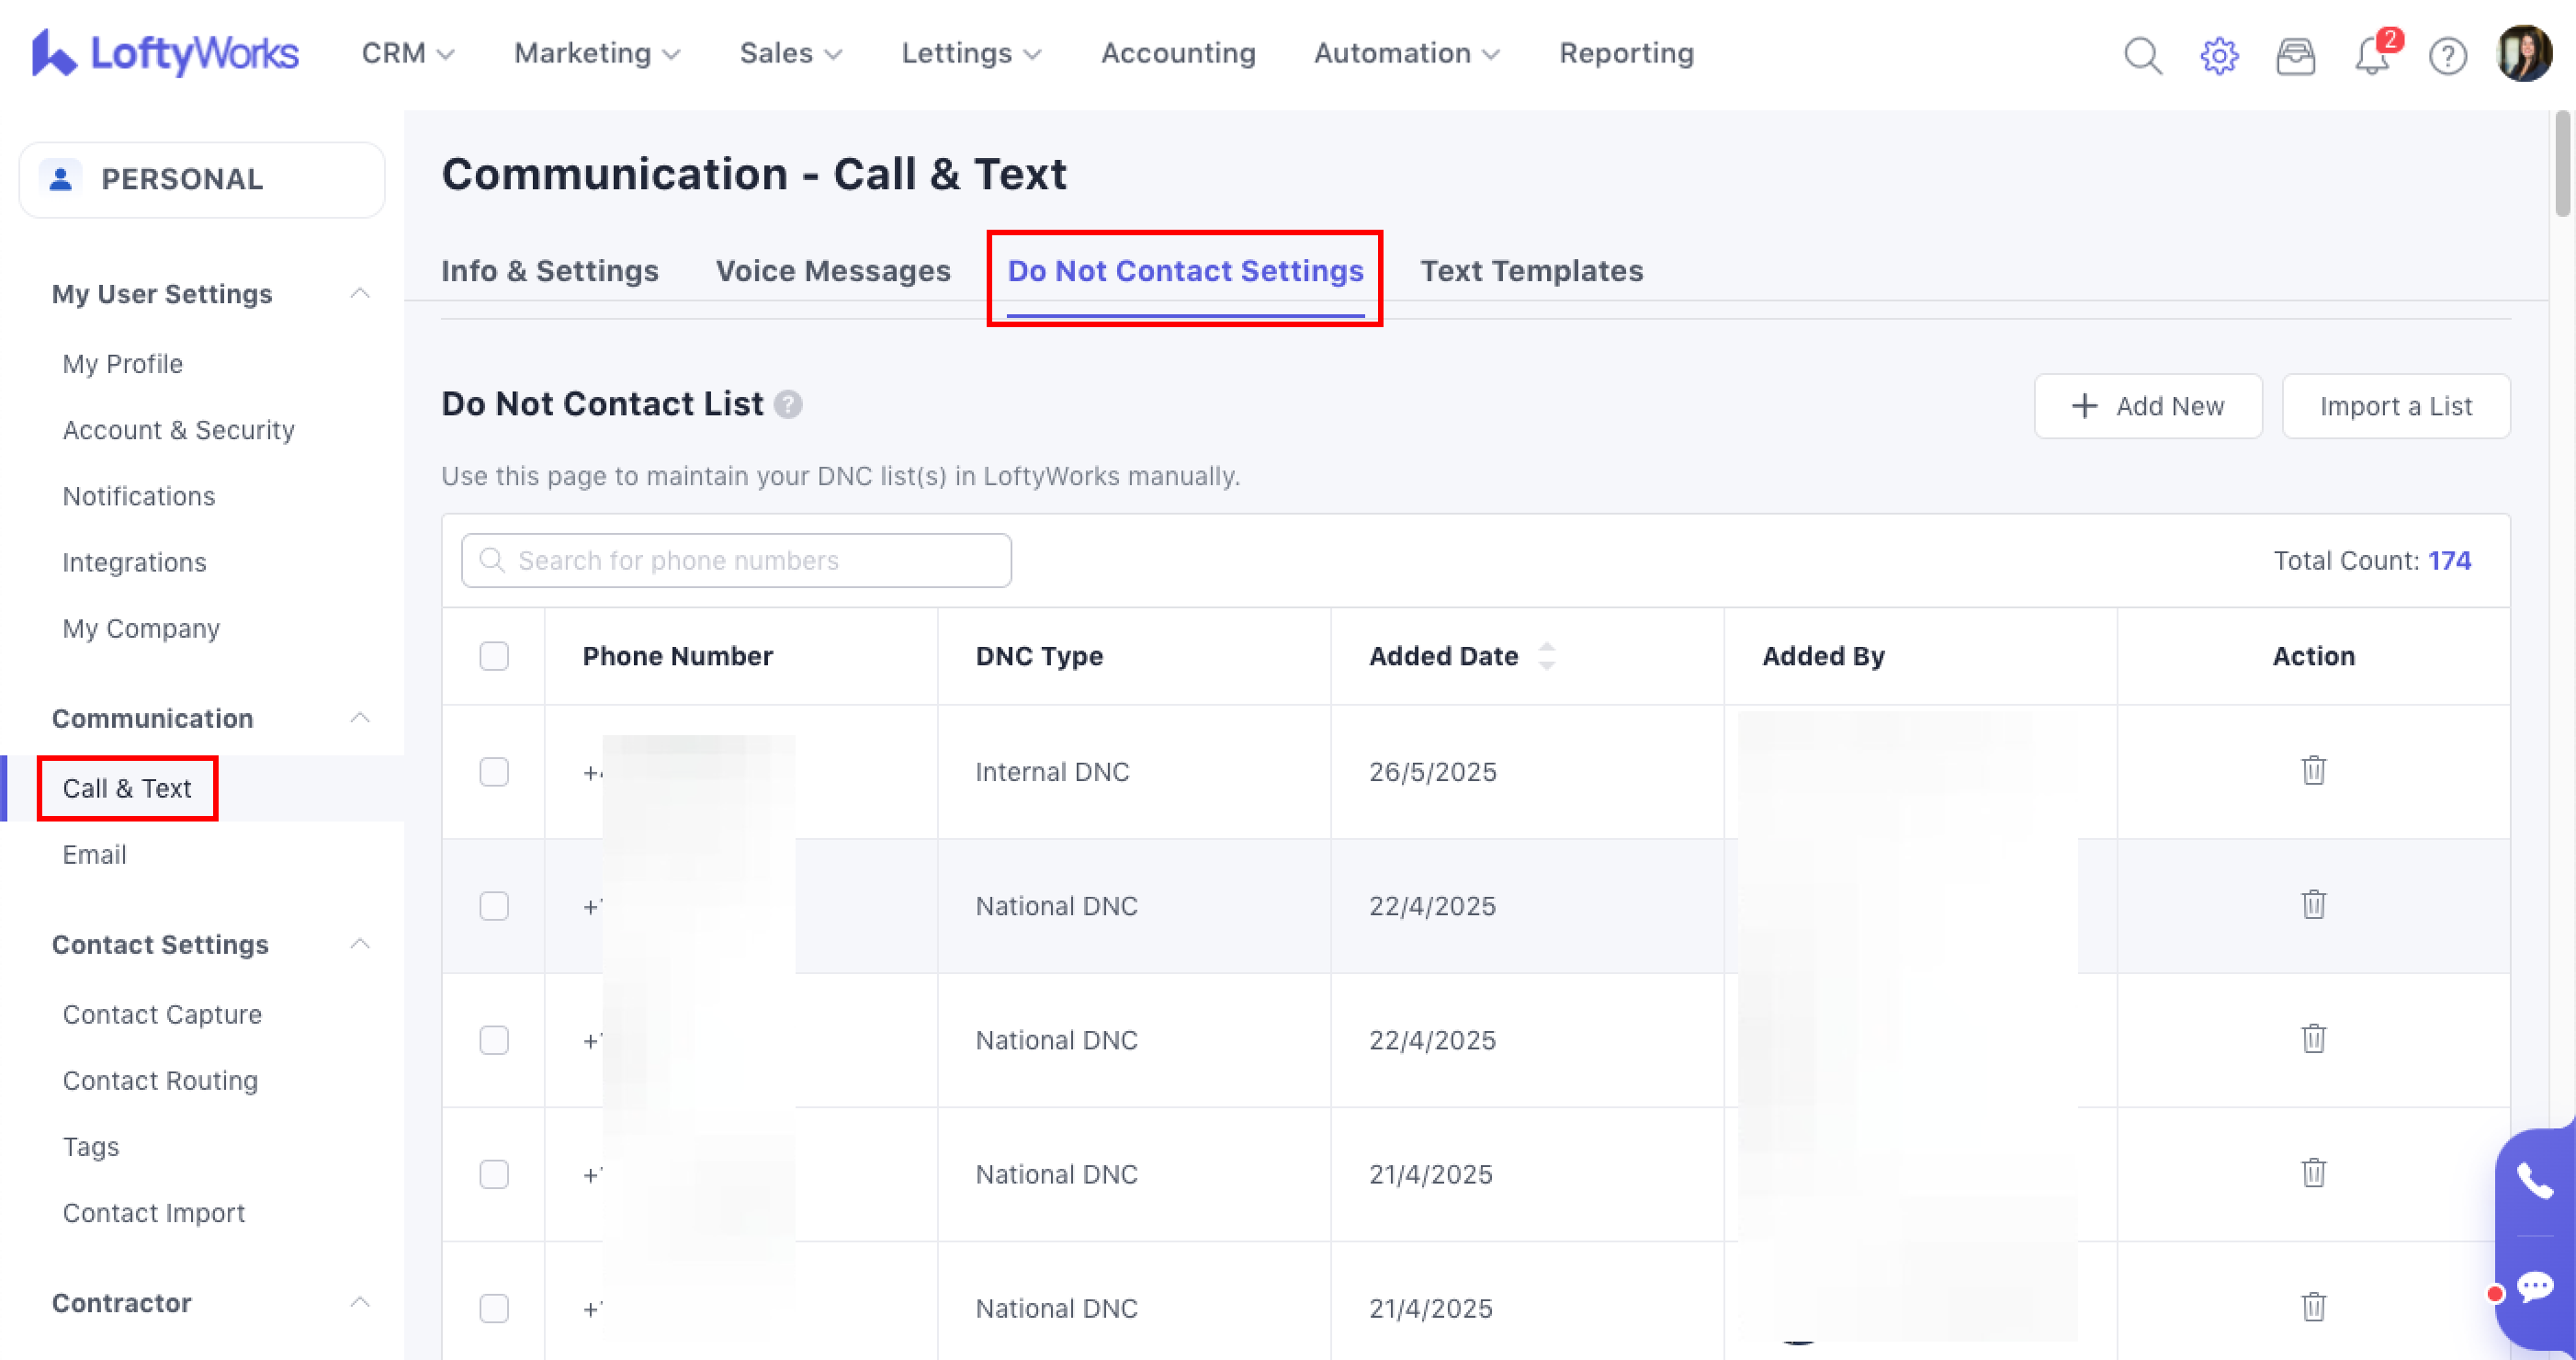Click the phone number search field

coord(736,560)
